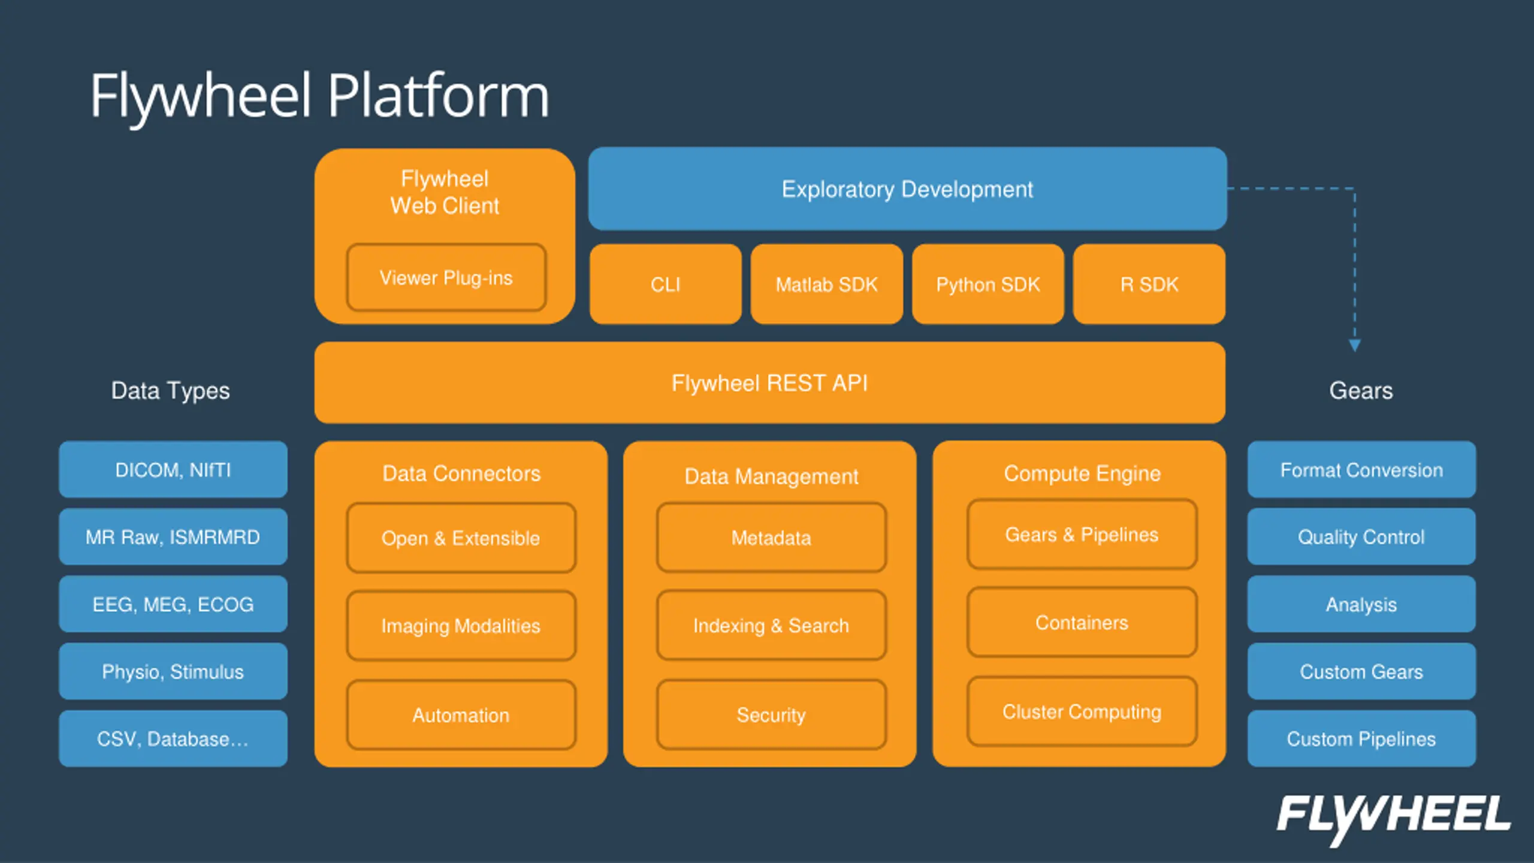Select the EEG, MEG, ECOG box
1534x863 pixels.
173,604
